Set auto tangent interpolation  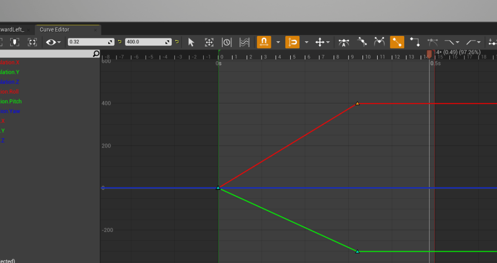(344, 42)
